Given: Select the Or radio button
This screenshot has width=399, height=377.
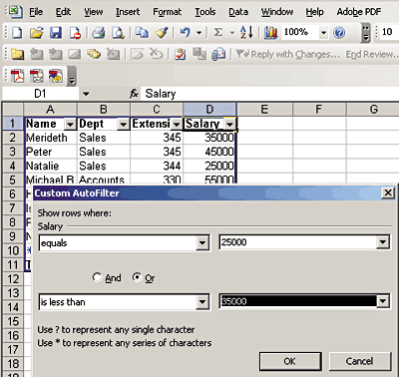Looking at the screenshot, I should point(137,277).
